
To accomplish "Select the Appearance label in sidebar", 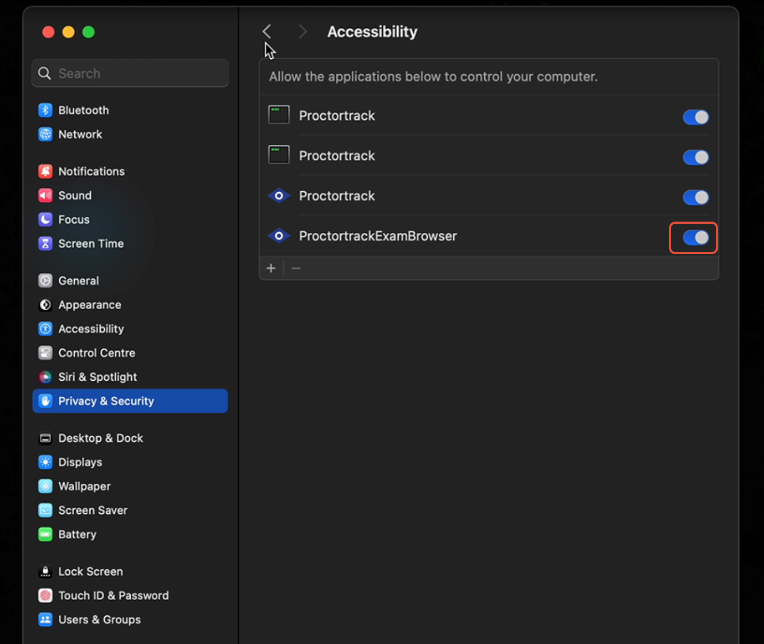I will (x=90, y=305).
